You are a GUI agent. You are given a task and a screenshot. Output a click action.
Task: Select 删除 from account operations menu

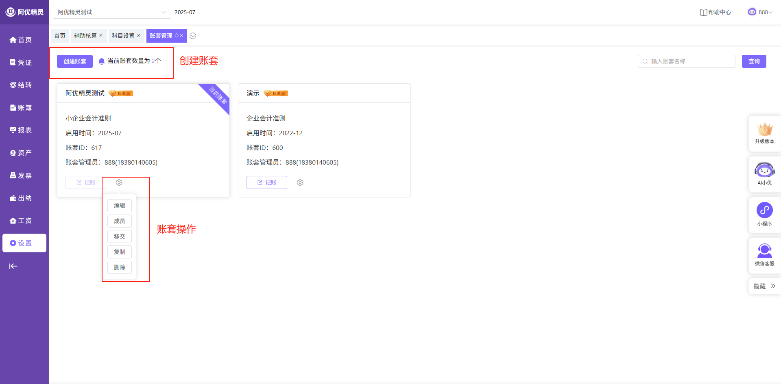point(120,267)
